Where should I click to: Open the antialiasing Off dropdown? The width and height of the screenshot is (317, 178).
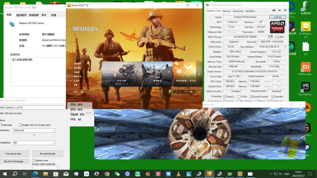tap(34, 143)
